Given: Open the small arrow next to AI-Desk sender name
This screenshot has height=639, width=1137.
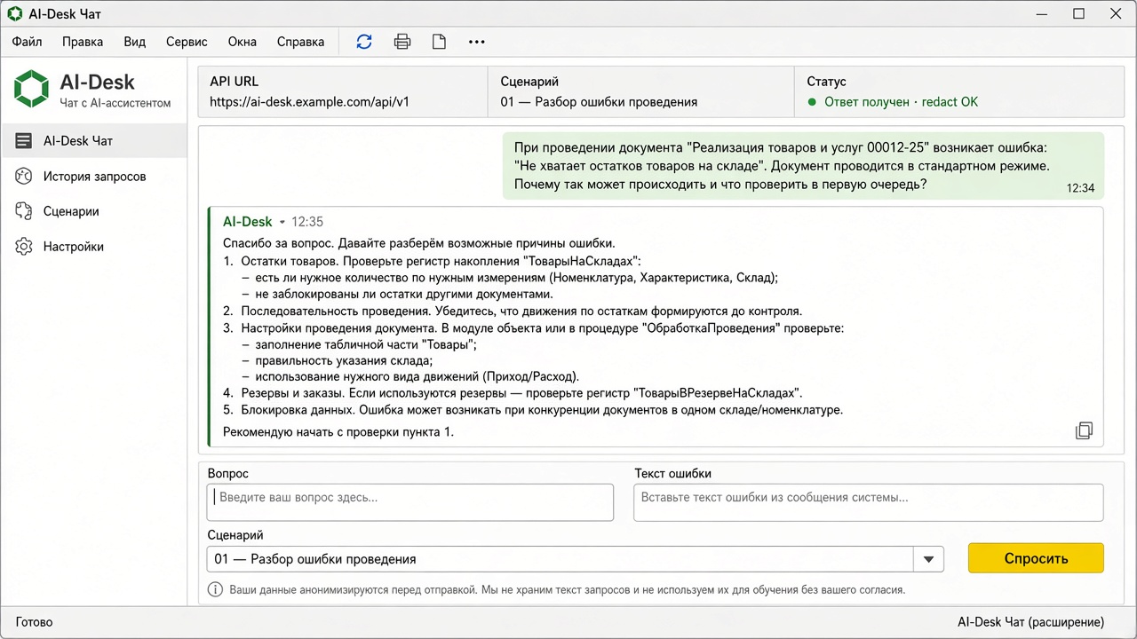Looking at the screenshot, I should click(282, 222).
